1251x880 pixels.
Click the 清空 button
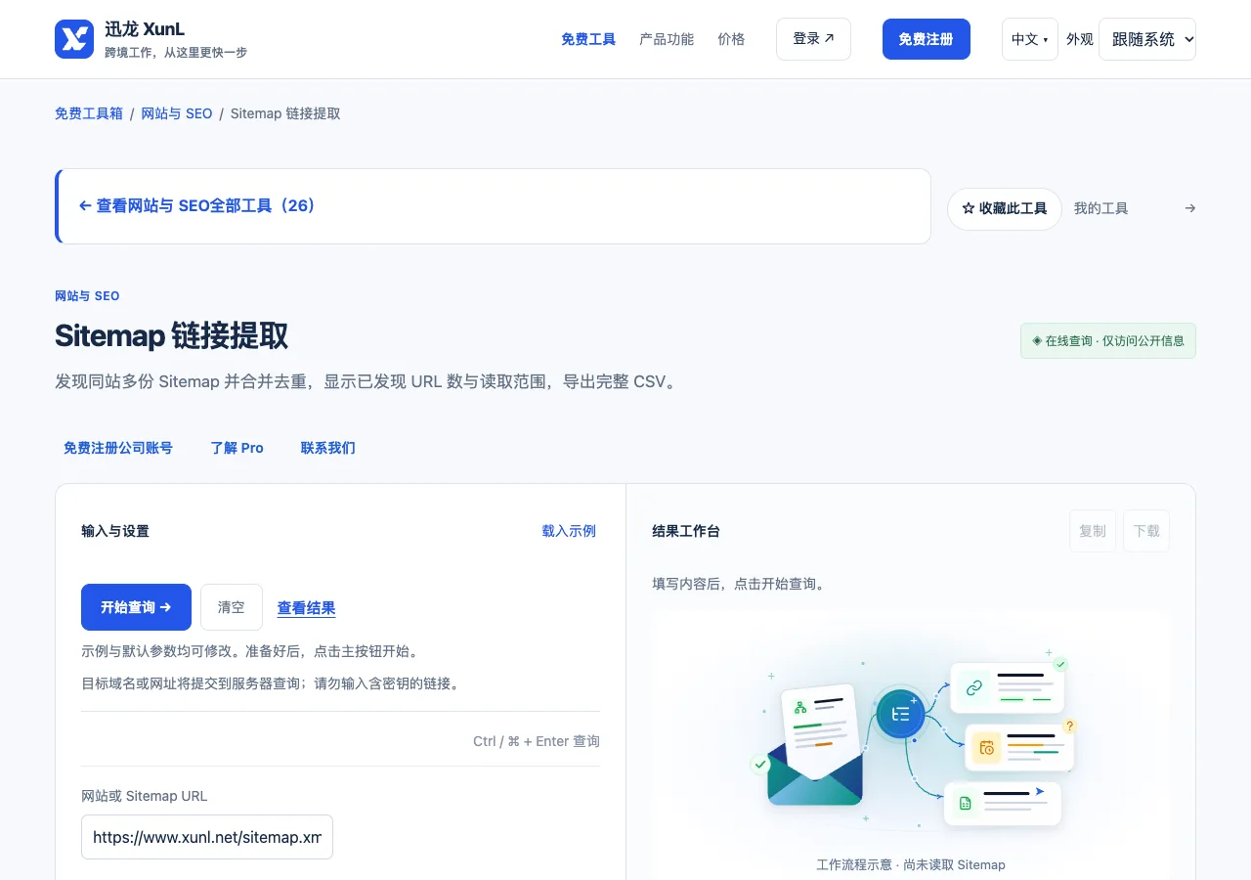click(232, 607)
